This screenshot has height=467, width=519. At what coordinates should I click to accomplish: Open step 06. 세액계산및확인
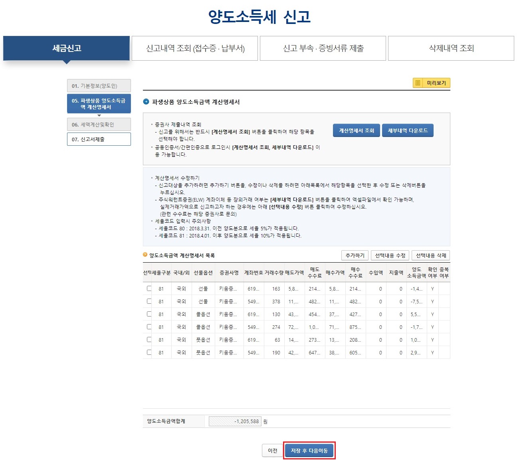tap(99, 125)
